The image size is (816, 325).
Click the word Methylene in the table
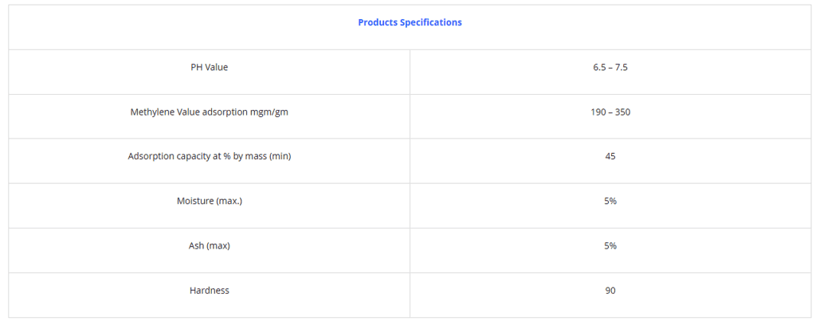coord(151,112)
